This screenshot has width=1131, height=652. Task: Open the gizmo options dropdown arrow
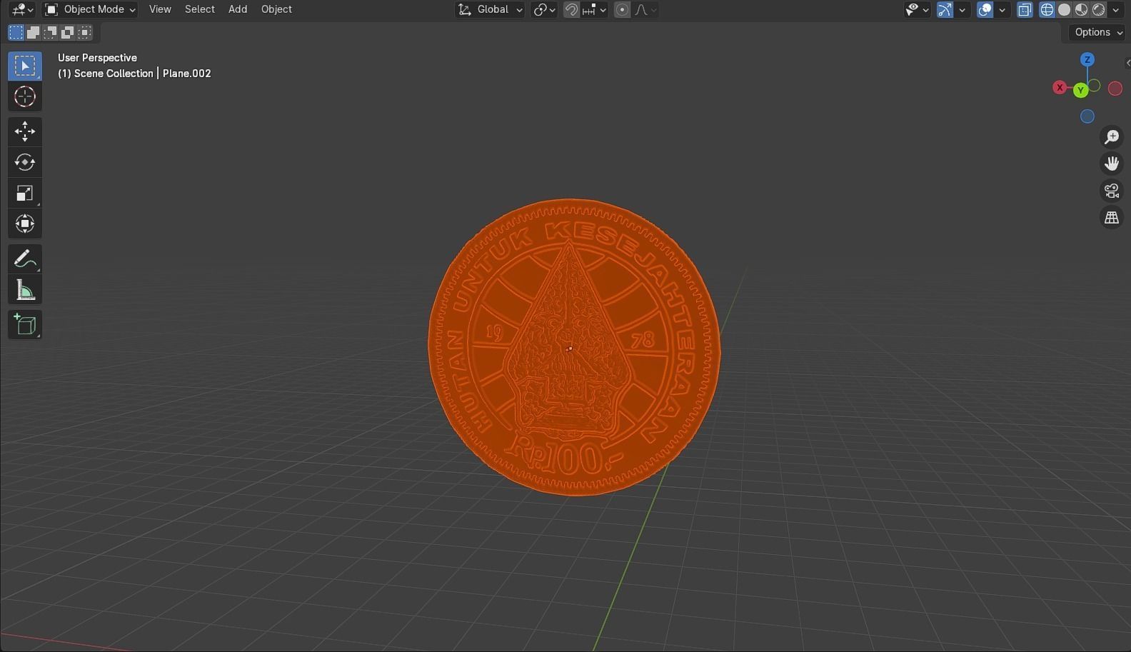coord(962,9)
